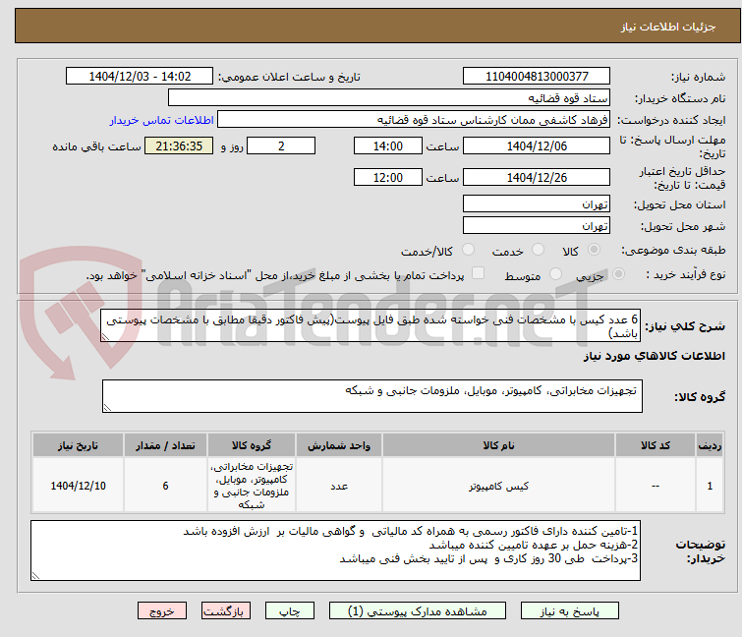Click the کد کالا column header

tap(656, 445)
